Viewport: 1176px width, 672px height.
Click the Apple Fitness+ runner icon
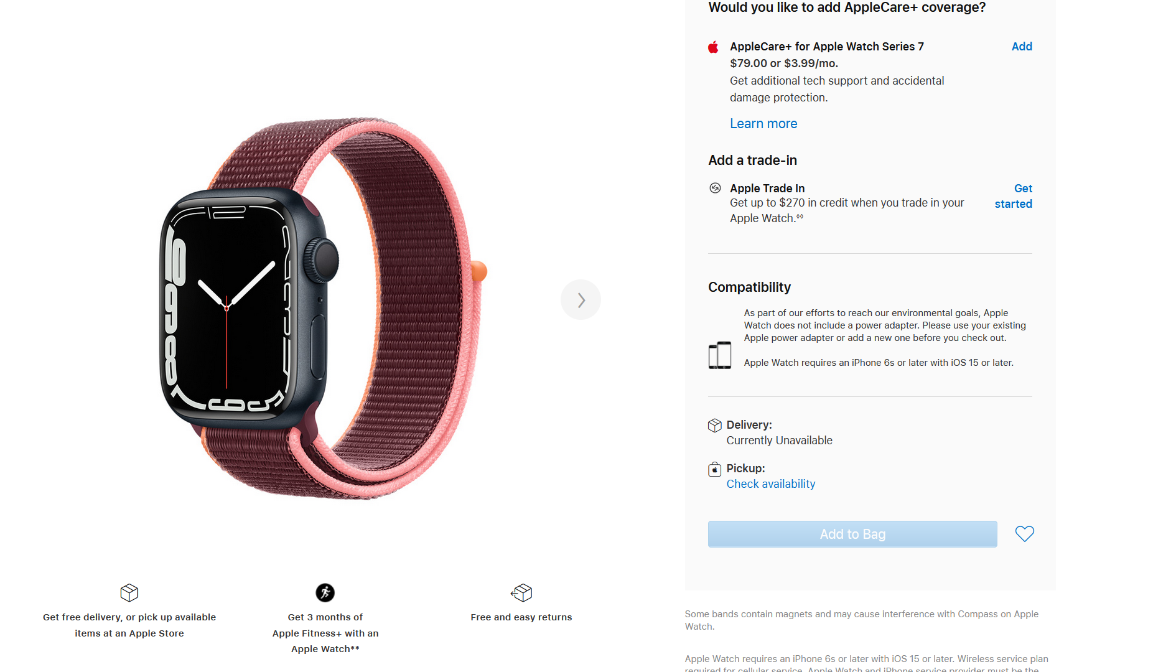point(325,592)
